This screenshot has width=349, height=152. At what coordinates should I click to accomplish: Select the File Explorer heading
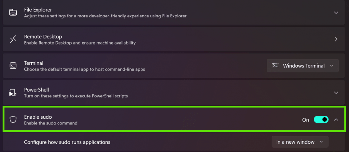(38, 10)
